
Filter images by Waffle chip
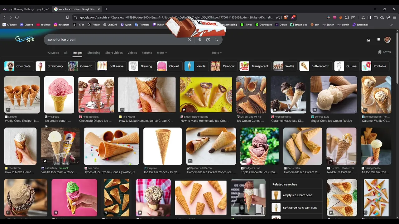click(285, 66)
